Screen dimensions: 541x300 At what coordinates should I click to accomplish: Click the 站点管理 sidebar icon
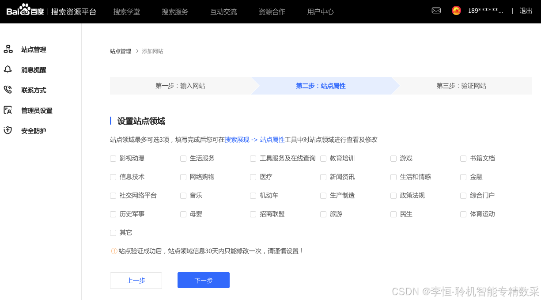tap(8, 49)
